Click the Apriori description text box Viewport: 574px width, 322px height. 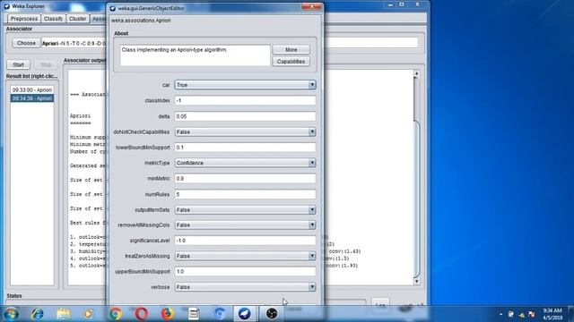click(x=195, y=55)
